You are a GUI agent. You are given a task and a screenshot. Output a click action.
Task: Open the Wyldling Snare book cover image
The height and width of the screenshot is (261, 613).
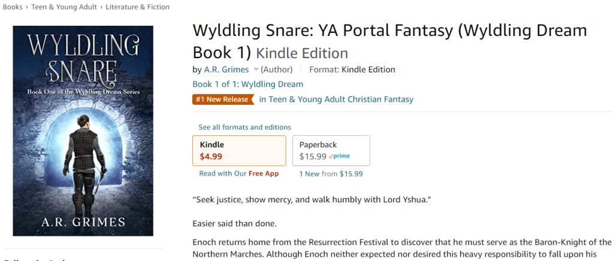(x=83, y=130)
